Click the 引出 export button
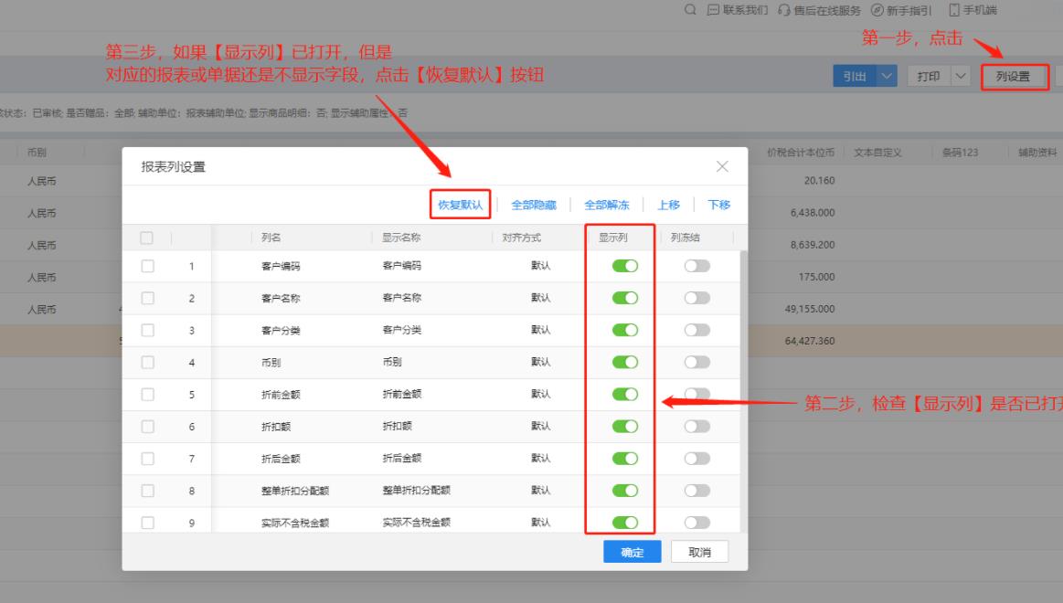The image size is (1063, 603). tap(855, 76)
